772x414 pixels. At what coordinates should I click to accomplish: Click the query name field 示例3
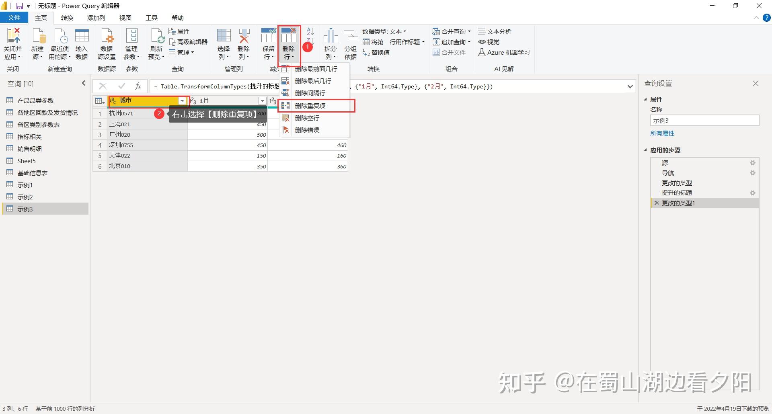pyautogui.click(x=704, y=120)
